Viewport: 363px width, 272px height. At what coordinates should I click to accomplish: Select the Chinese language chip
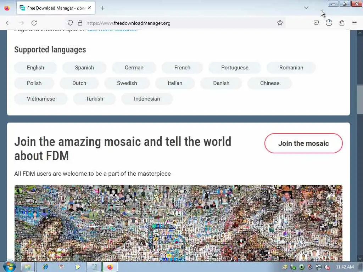(270, 83)
